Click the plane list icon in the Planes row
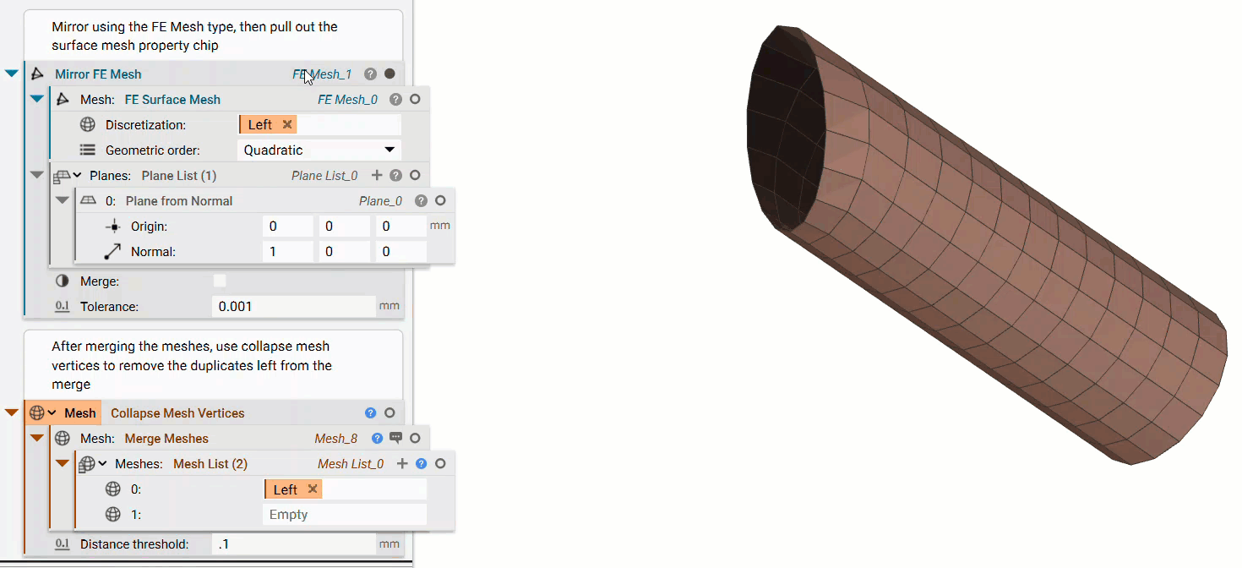Viewport: 1242px width, 568px height. point(63,175)
